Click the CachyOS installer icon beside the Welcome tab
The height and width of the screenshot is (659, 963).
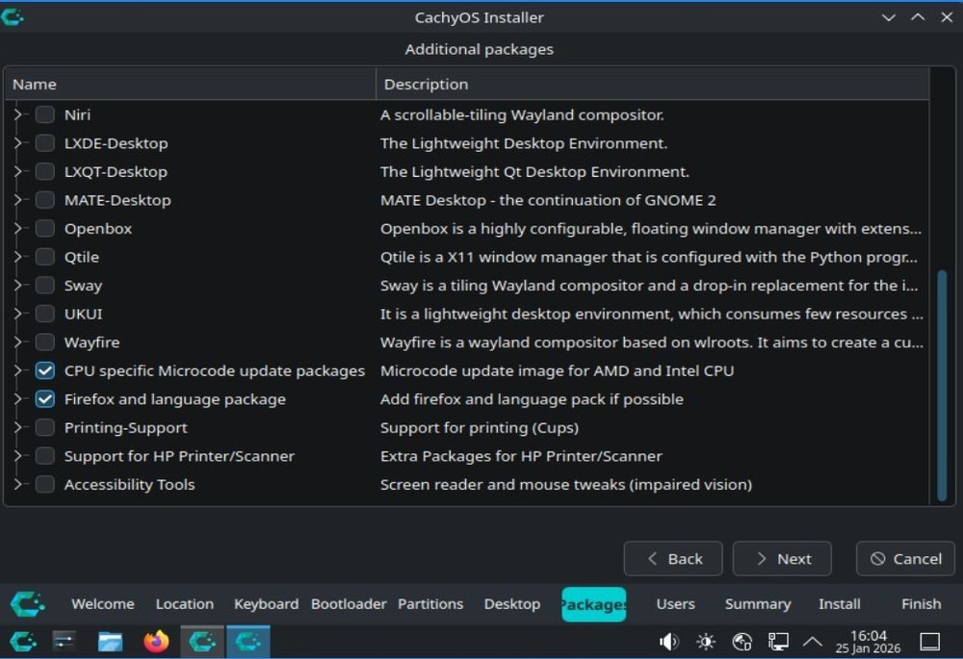point(28,603)
